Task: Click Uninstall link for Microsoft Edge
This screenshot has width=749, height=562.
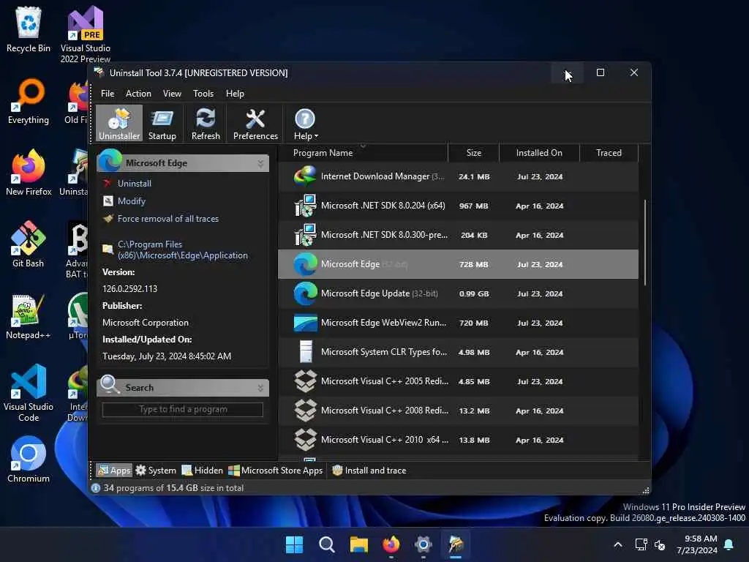Action: point(135,184)
